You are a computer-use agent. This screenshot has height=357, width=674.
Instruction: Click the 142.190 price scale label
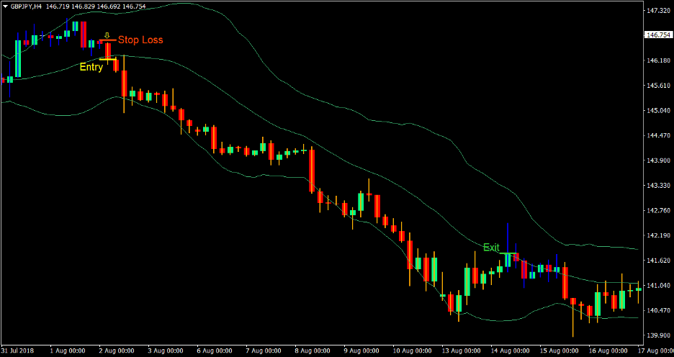coord(657,235)
